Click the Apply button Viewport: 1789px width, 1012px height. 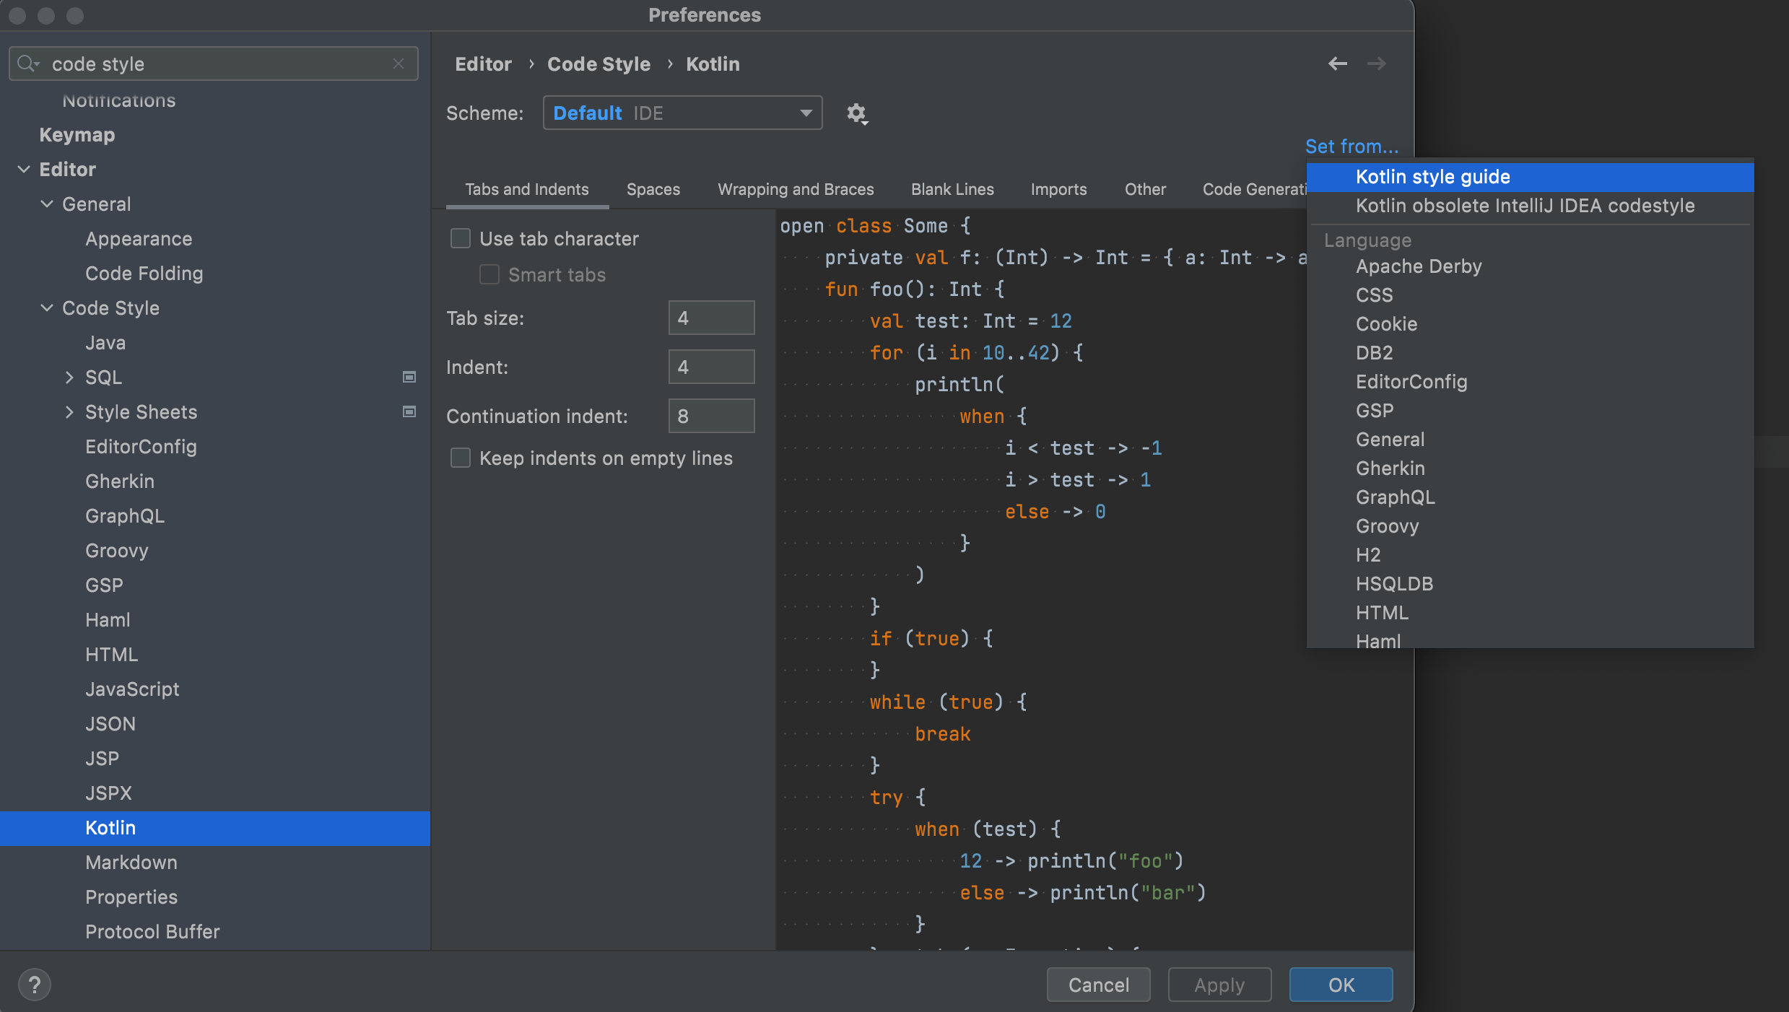coord(1219,984)
